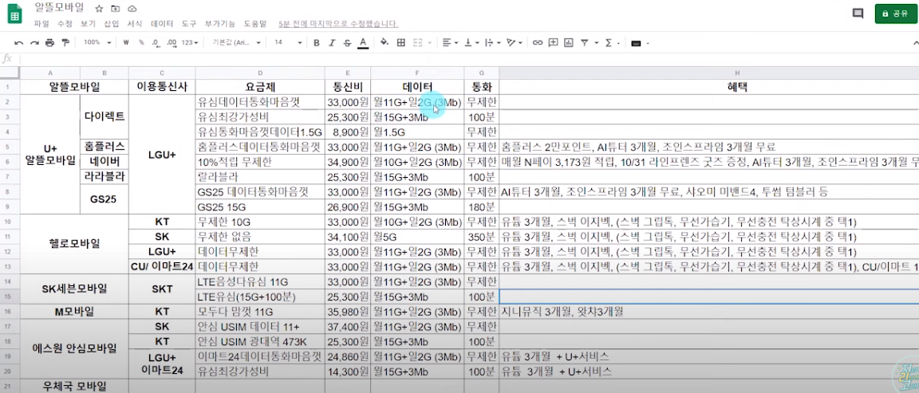Open the 삽입 menu
919x393 pixels.
[112, 24]
